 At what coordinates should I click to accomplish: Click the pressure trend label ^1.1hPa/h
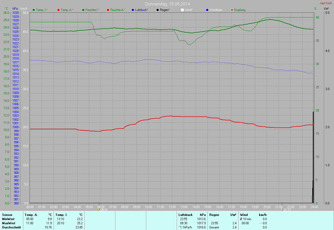(185, 227)
